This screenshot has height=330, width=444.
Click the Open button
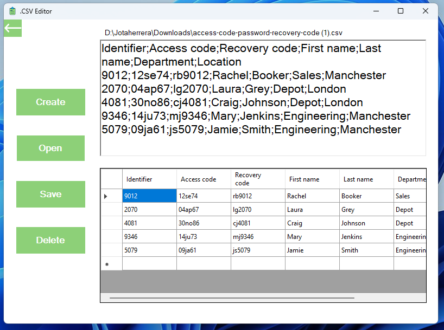click(50, 148)
